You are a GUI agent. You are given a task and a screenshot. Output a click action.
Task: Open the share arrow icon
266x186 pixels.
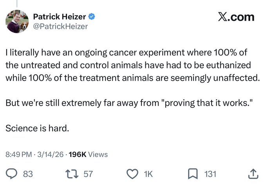[253, 173]
